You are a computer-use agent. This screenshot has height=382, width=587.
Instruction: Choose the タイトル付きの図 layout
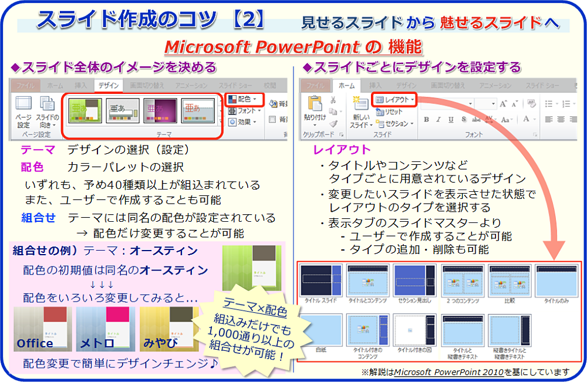[414, 334]
